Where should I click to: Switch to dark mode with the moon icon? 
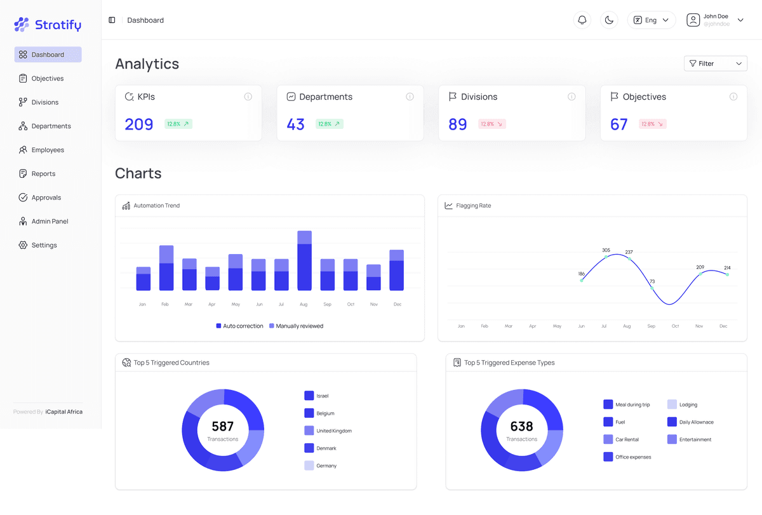[x=609, y=20]
